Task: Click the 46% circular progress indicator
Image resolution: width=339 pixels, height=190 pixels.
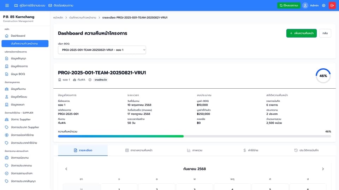Action: 323,76
